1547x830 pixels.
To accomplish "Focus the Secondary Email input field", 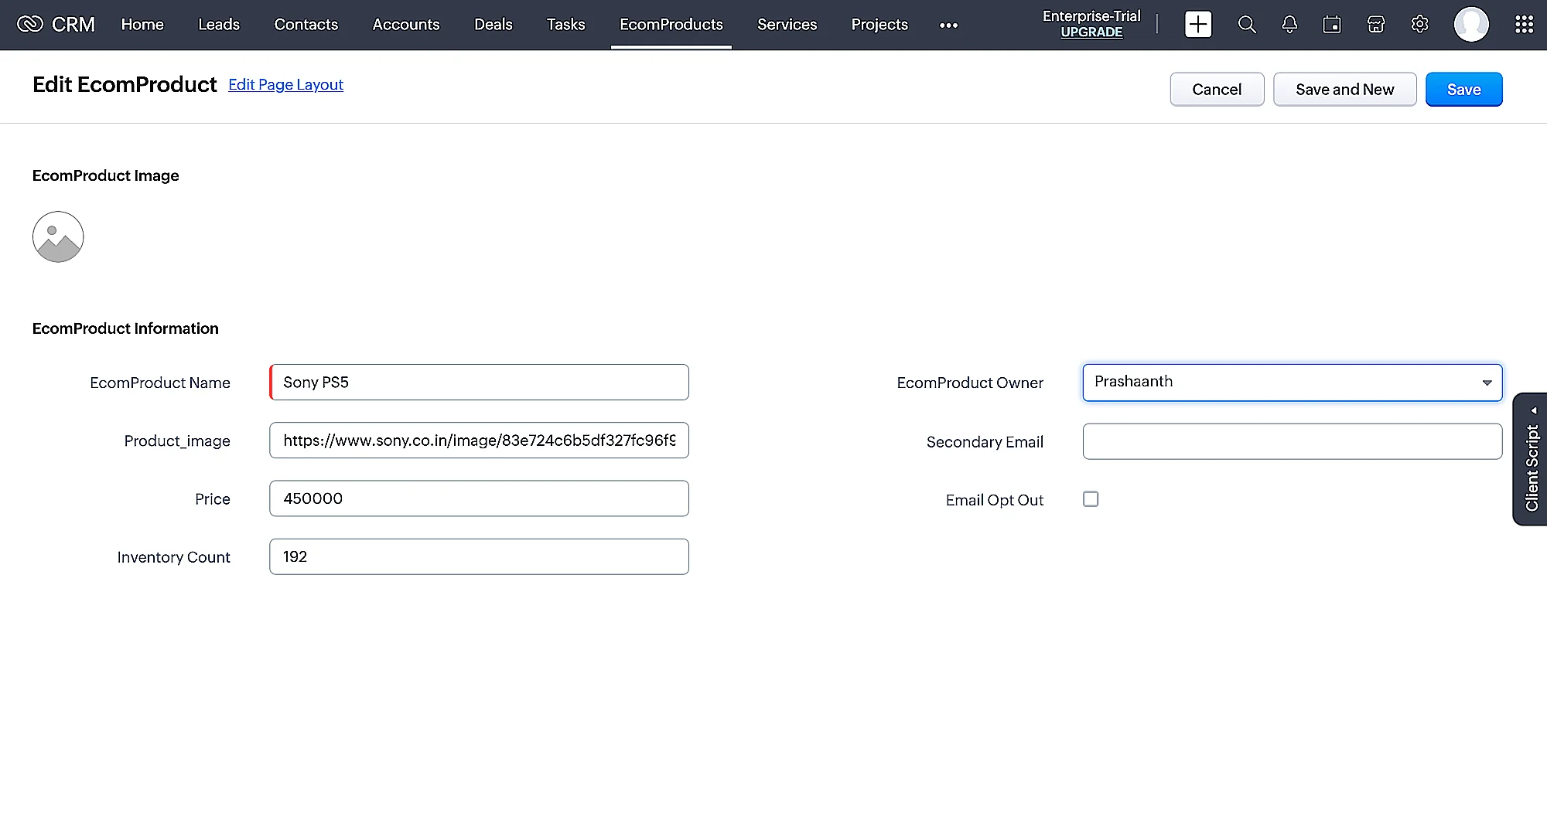I will [1292, 441].
